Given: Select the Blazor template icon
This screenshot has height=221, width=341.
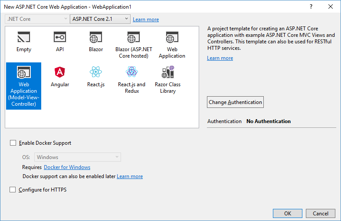Looking at the screenshot, I should tap(96, 37).
